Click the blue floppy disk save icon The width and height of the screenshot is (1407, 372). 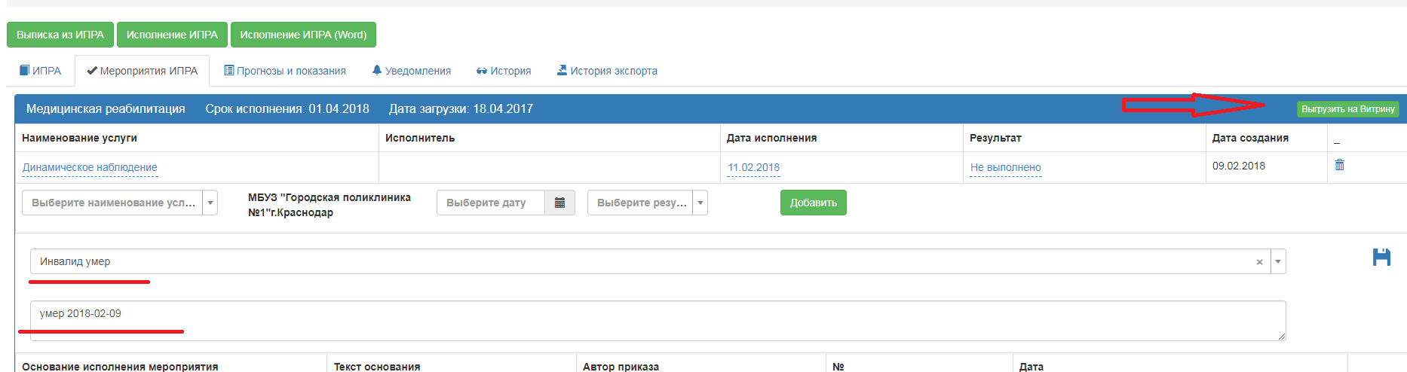[x=1381, y=258]
